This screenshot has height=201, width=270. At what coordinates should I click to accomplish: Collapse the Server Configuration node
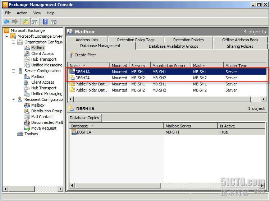click(x=13, y=71)
